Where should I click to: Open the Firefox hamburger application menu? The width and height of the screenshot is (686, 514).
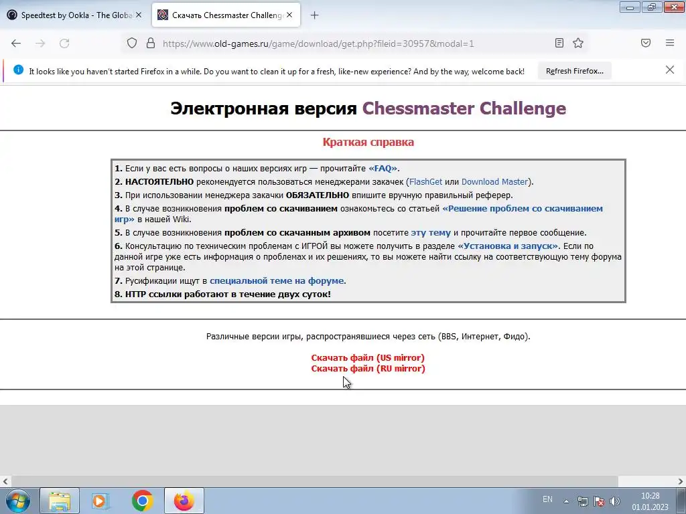click(x=670, y=43)
